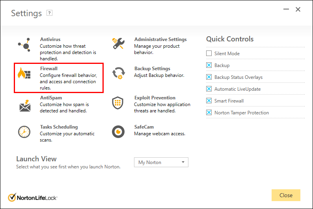Enable the Silent Mode checkbox
The height and width of the screenshot is (209, 313).
click(209, 54)
